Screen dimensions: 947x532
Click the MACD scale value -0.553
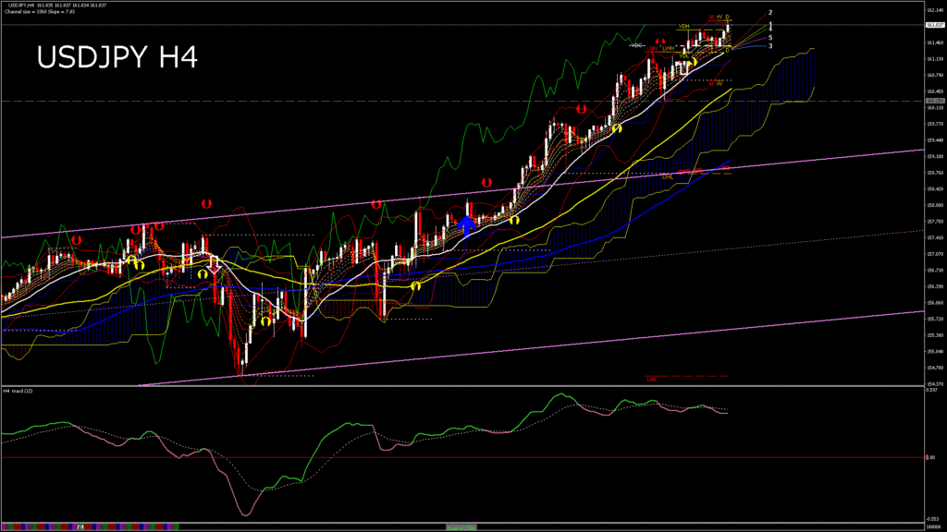[932, 519]
